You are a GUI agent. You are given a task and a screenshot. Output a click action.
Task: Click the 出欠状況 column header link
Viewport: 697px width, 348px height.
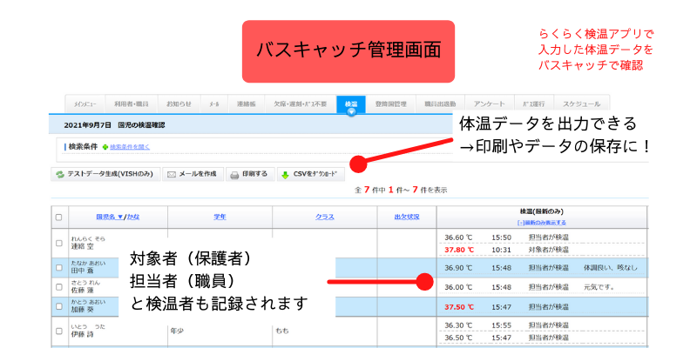click(x=407, y=217)
